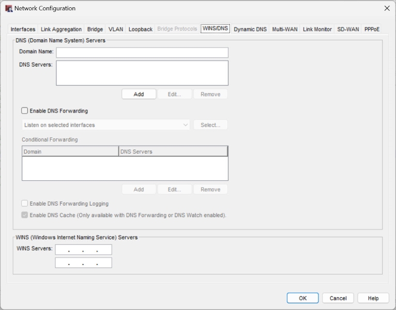Switch to the Dynamic DNS tab
This screenshot has height=310, width=396.
pos(250,29)
